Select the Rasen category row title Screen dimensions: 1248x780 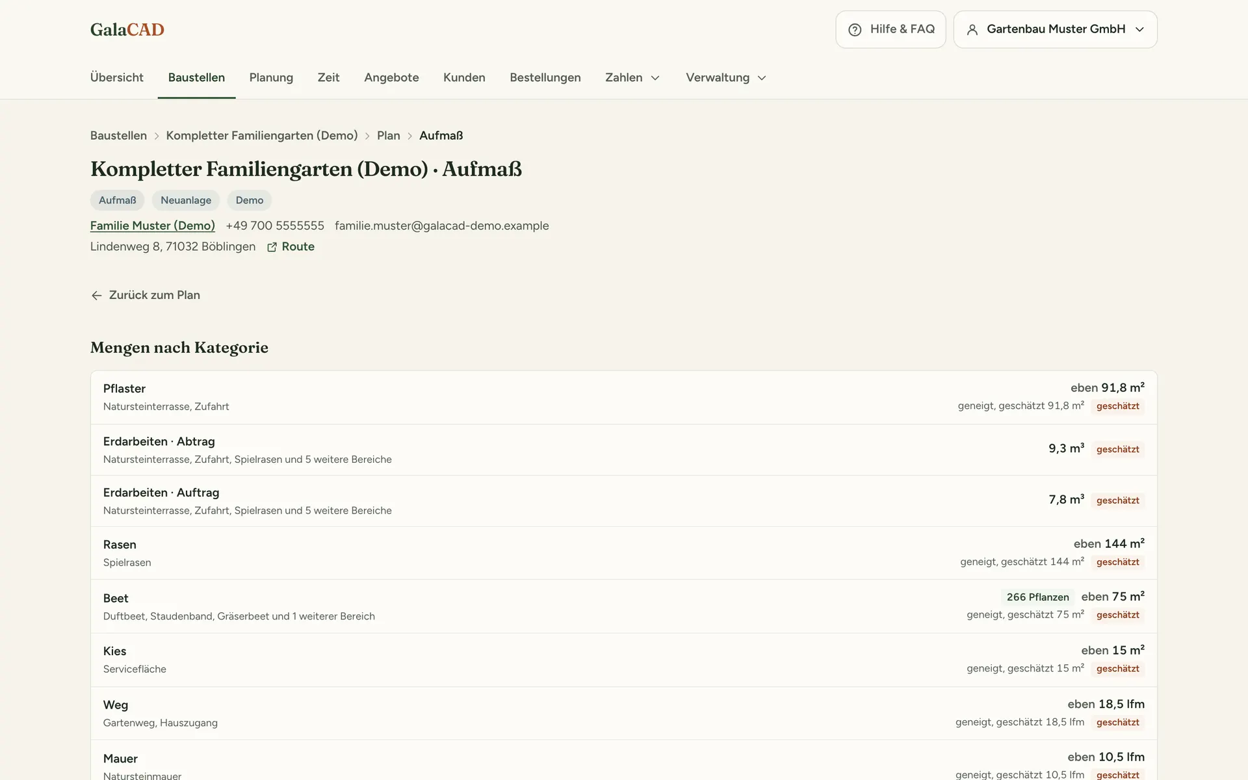coord(120,545)
